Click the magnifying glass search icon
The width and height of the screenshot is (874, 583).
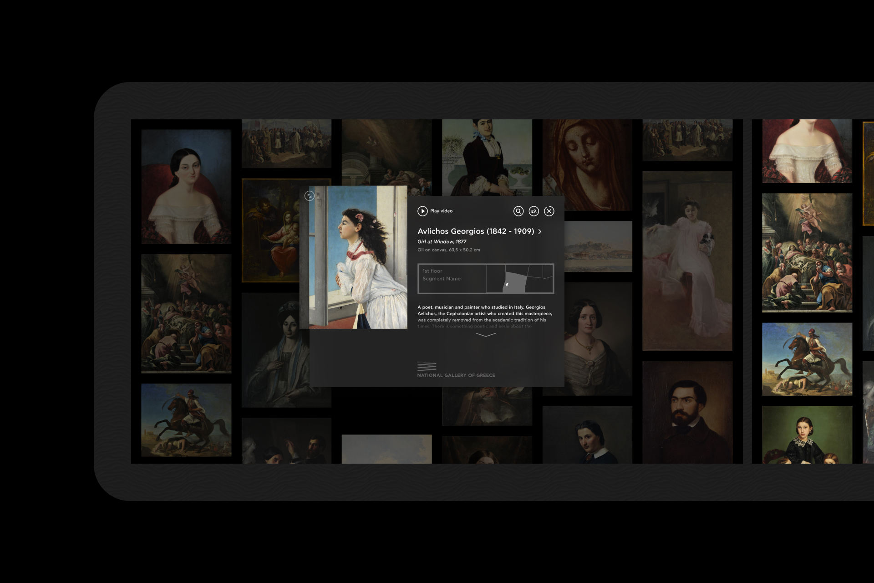click(518, 211)
